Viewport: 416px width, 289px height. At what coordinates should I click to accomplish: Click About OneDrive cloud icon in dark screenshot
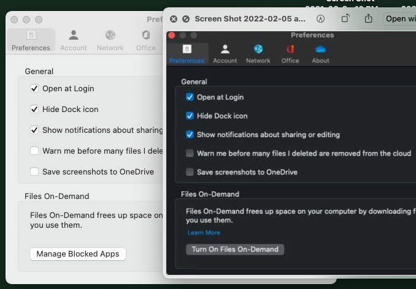tap(320, 49)
